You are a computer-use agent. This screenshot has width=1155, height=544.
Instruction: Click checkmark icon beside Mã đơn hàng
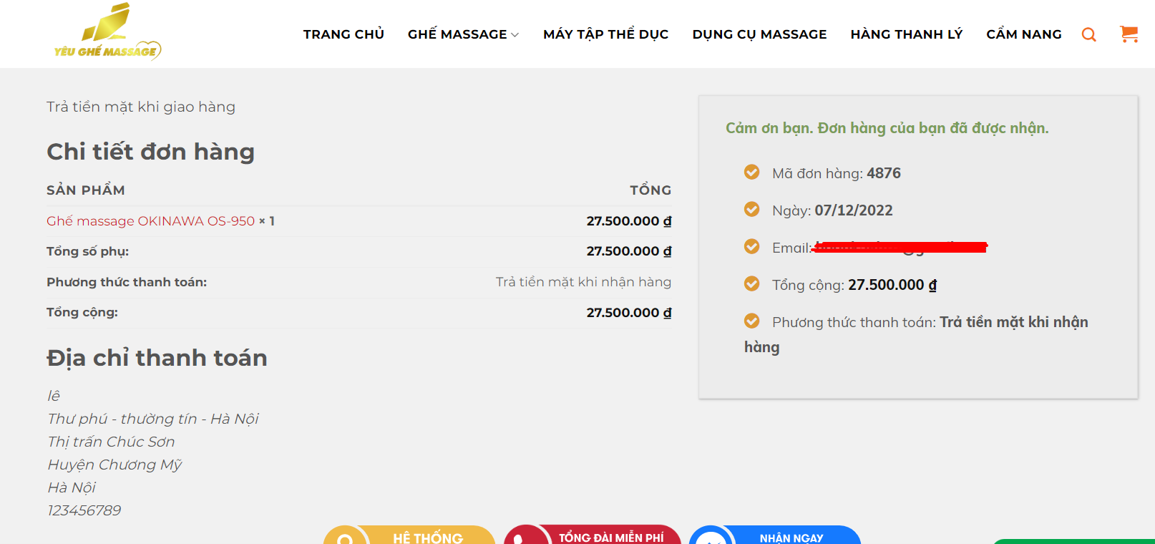[x=751, y=172]
